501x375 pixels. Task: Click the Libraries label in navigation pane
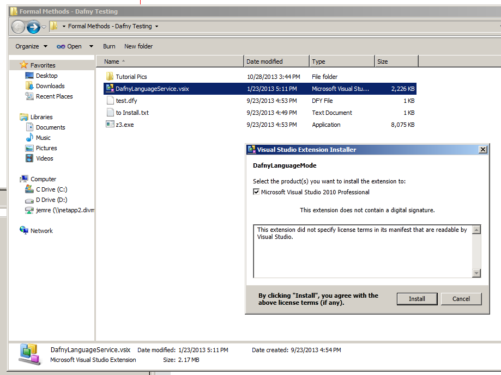click(41, 117)
